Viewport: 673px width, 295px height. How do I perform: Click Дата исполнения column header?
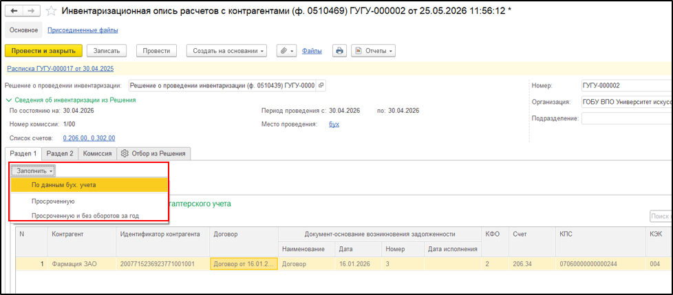pyautogui.click(x=452, y=249)
